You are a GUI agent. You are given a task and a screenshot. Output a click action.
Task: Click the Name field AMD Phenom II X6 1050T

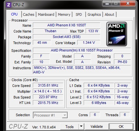[67, 25]
